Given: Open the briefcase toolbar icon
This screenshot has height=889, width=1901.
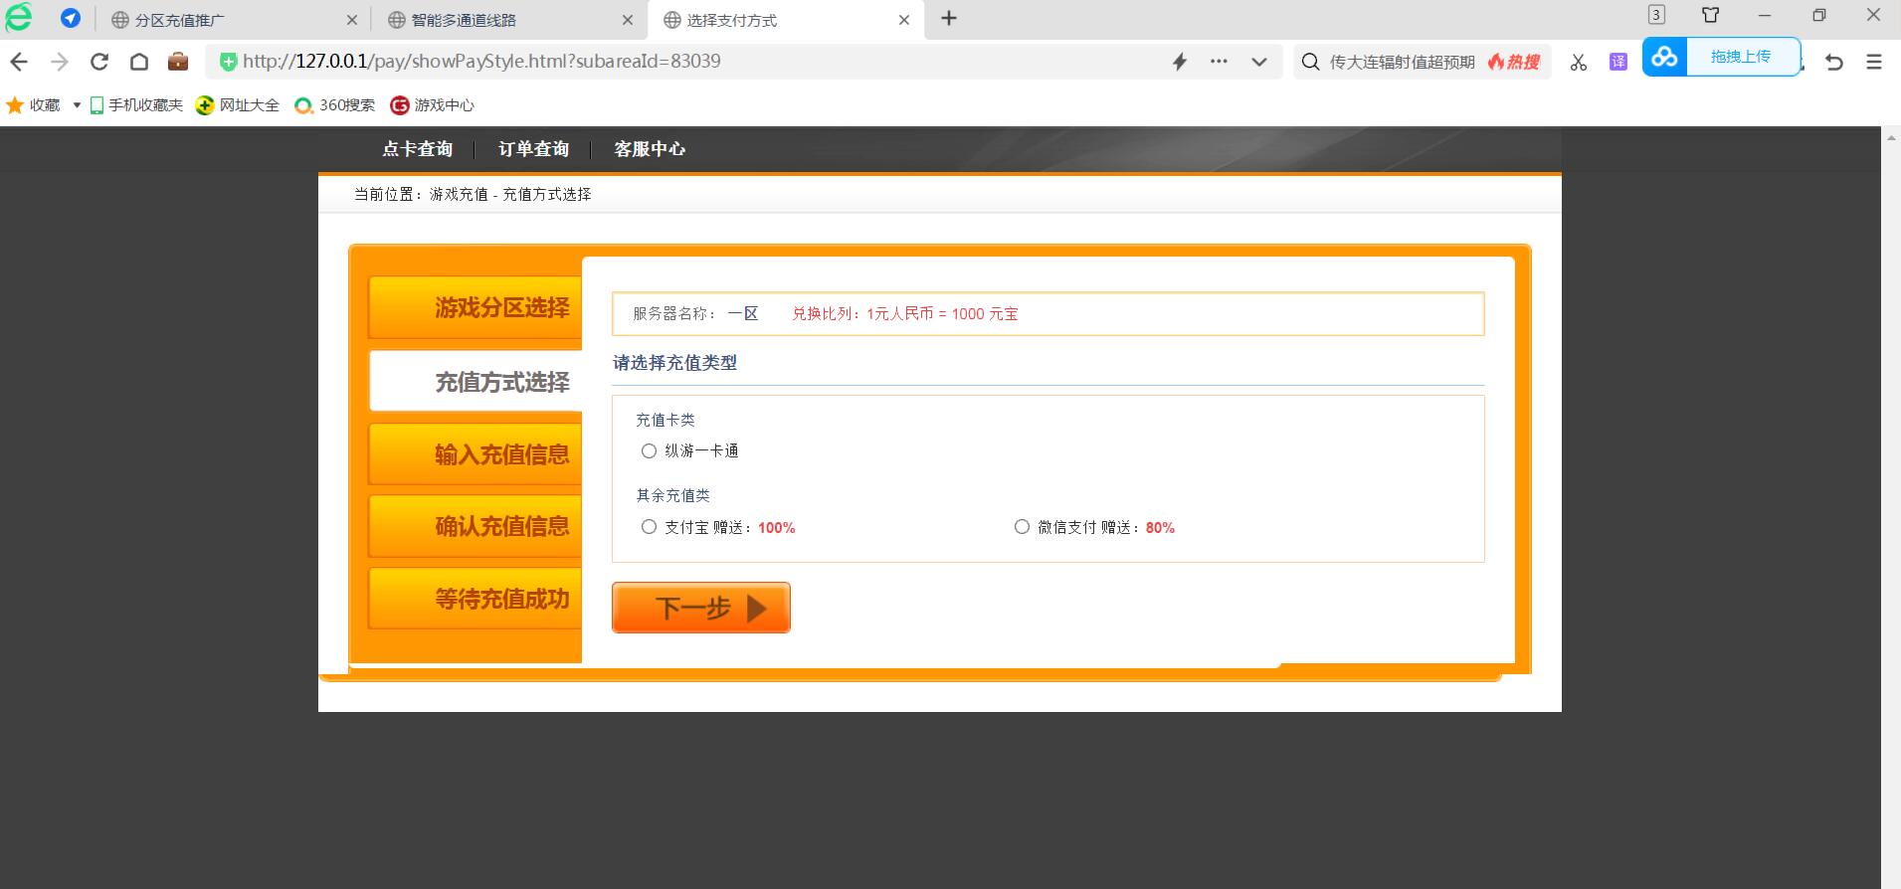Looking at the screenshot, I should 178,62.
